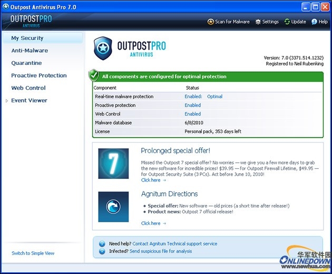Click the info icon beside Need help
The image size is (332, 274).
pos(102,244)
